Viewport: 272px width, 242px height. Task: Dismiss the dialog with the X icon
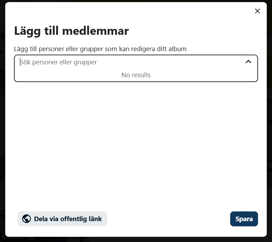coord(257,11)
